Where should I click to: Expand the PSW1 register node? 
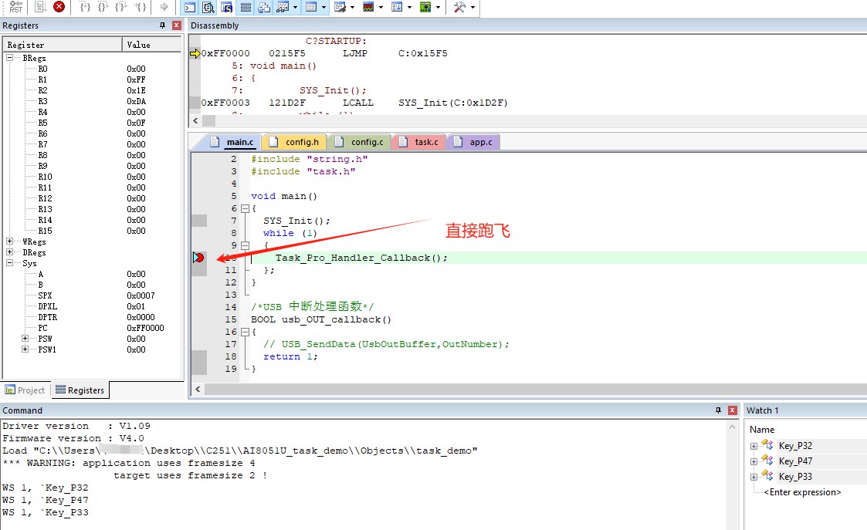25,349
